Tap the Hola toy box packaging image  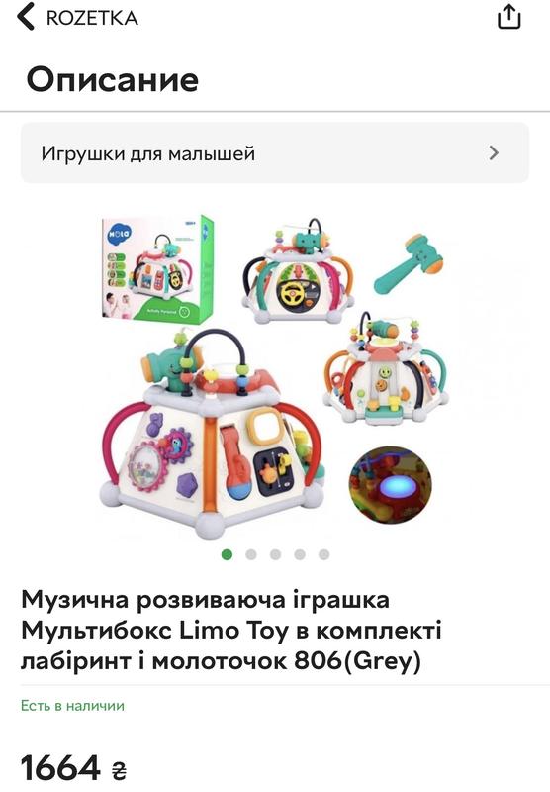(157, 268)
